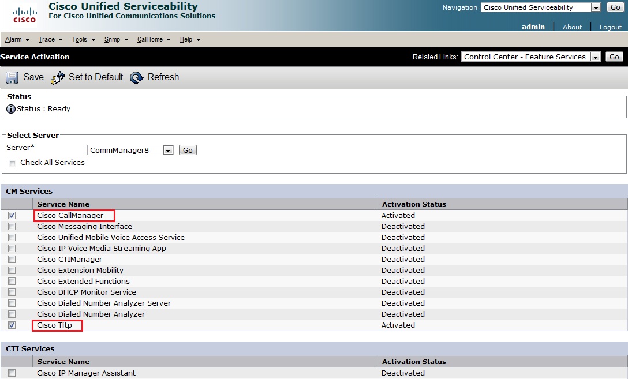Click the Status : Ready text
The image size is (628, 379).
click(43, 109)
